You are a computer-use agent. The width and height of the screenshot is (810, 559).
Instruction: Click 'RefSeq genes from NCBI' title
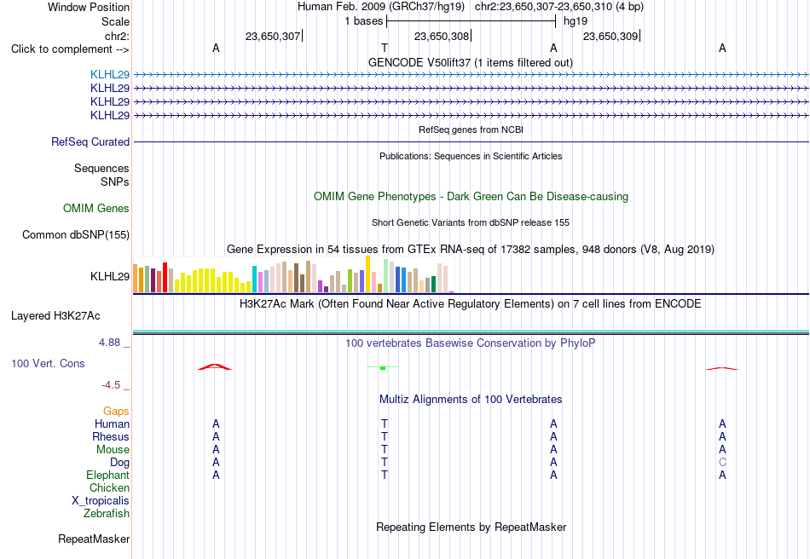[471, 130]
